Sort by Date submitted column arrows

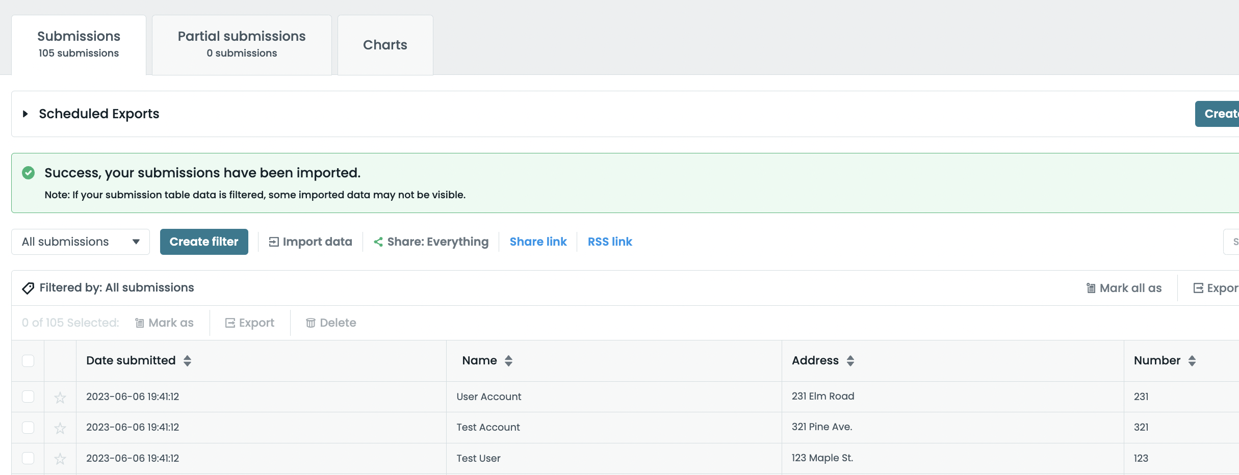tap(187, 361)
